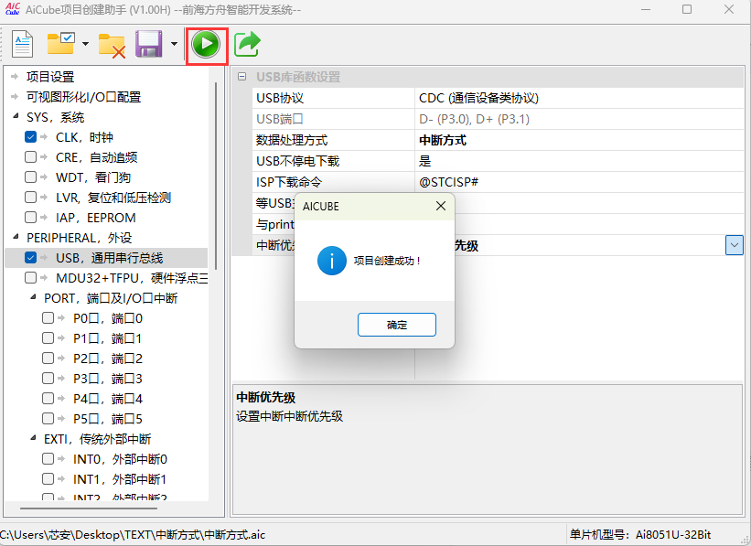Collapse the EXTI, 传统外部中断 node
751x546 pixels.
click(x=33, y=438)
